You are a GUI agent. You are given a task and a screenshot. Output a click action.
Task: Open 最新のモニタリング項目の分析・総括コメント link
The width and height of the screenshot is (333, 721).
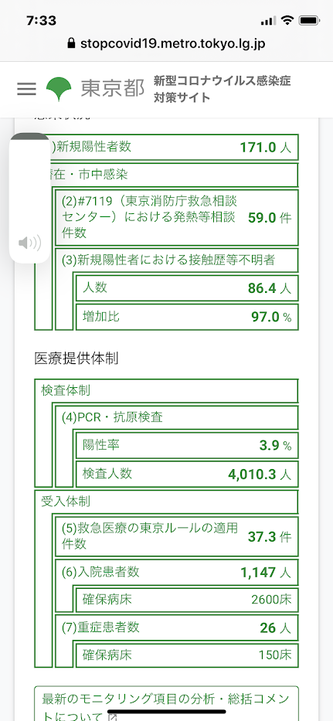click(166, 703)
